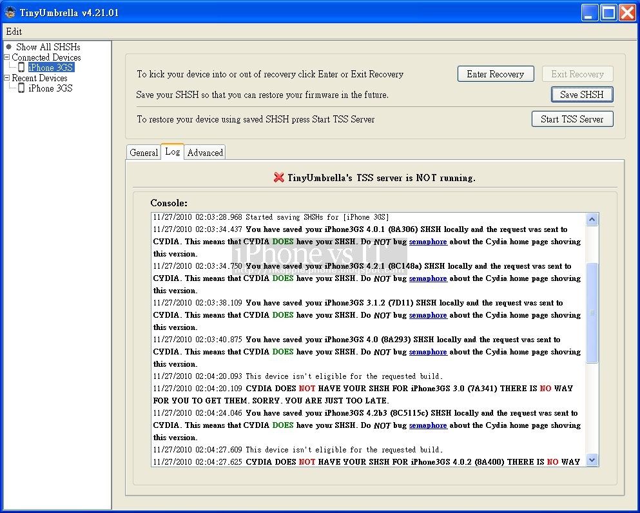Click Save SHSH button

pos(581,94)
